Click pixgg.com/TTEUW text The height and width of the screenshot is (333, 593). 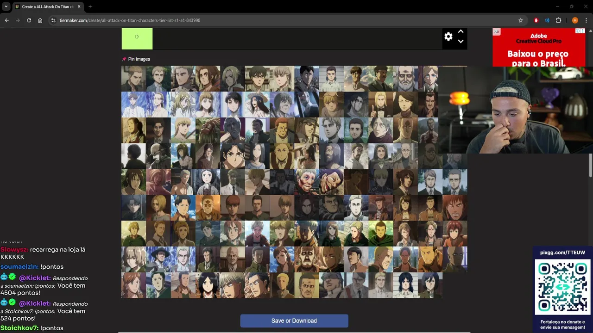pyautogui.click(x=562, y=253)
